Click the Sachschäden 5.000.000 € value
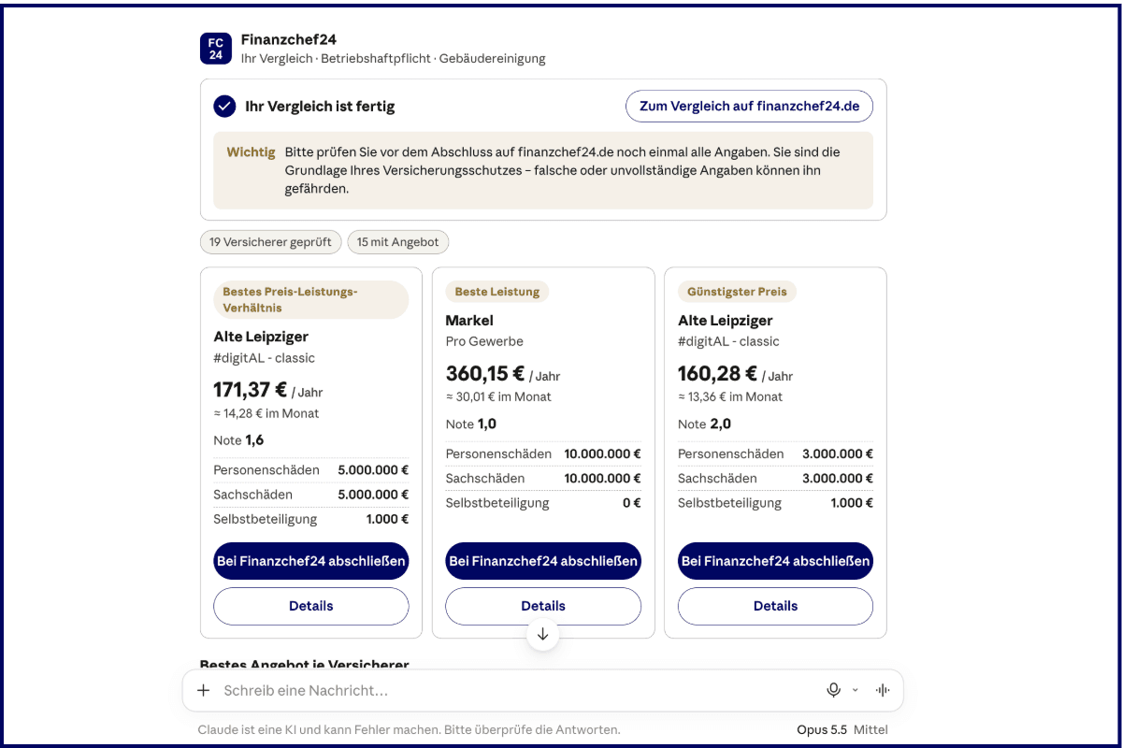This screenshot has height=748, width=1122. [373, 495]
